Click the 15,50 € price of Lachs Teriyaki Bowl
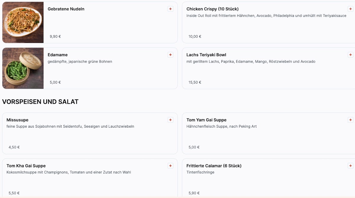The width and height of the screenshot is (355, 198). click(x=195, y=82)
